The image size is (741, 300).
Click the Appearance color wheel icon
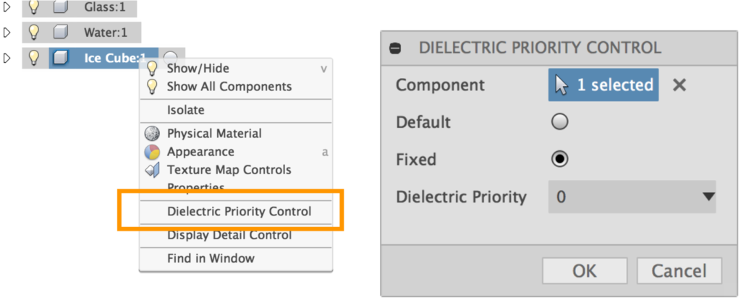[153, 152]
